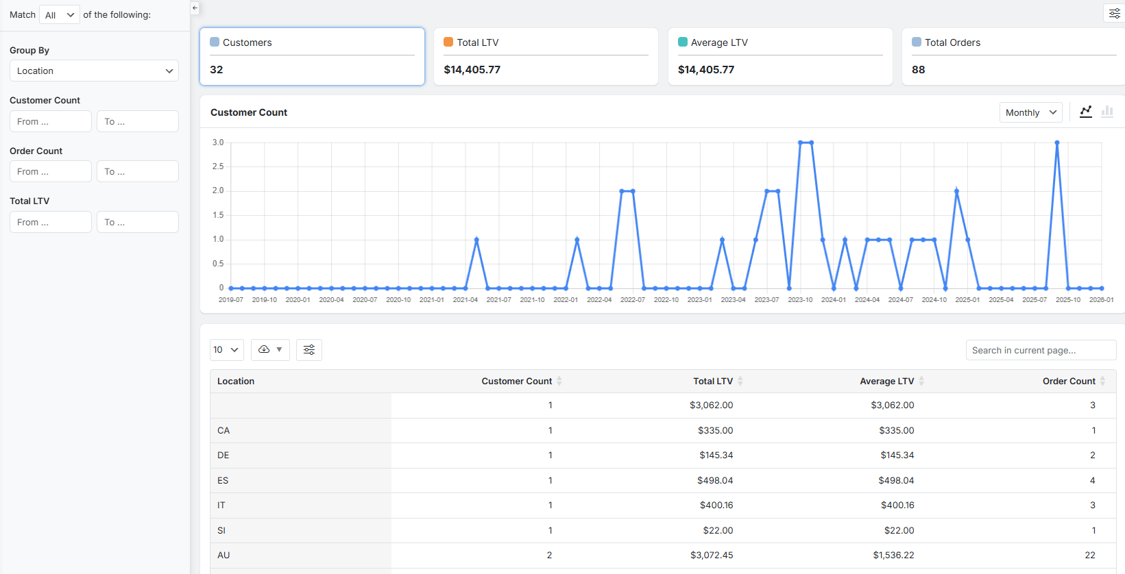Switch to bar chart view
This screenshot has height=574, width=1125.
coord(1107,112)
